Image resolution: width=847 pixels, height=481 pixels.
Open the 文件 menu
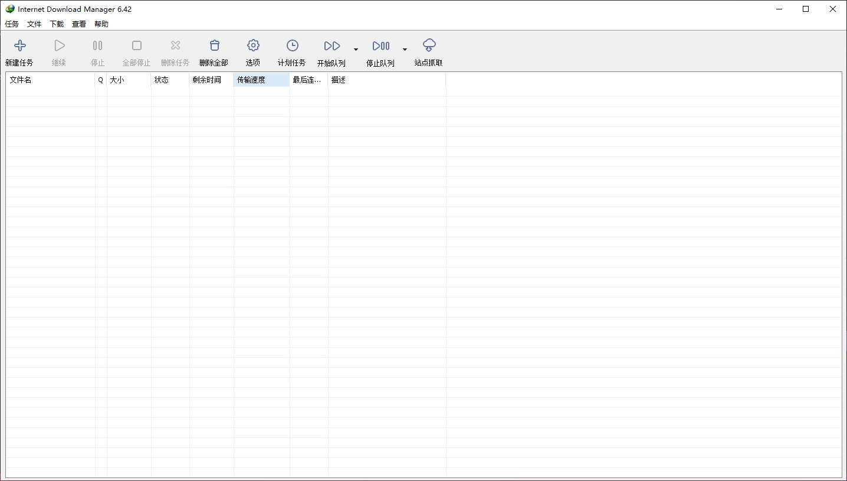pyautogui.click(x=34, y=24)
